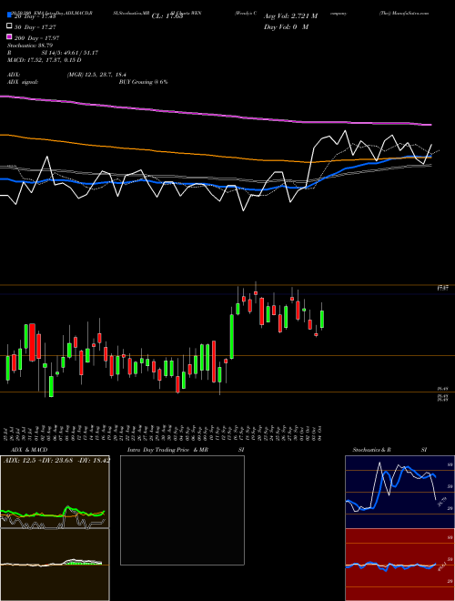Click the magenta 200 Day legend swatch
455x601 pixels.
tap(9, 37)
